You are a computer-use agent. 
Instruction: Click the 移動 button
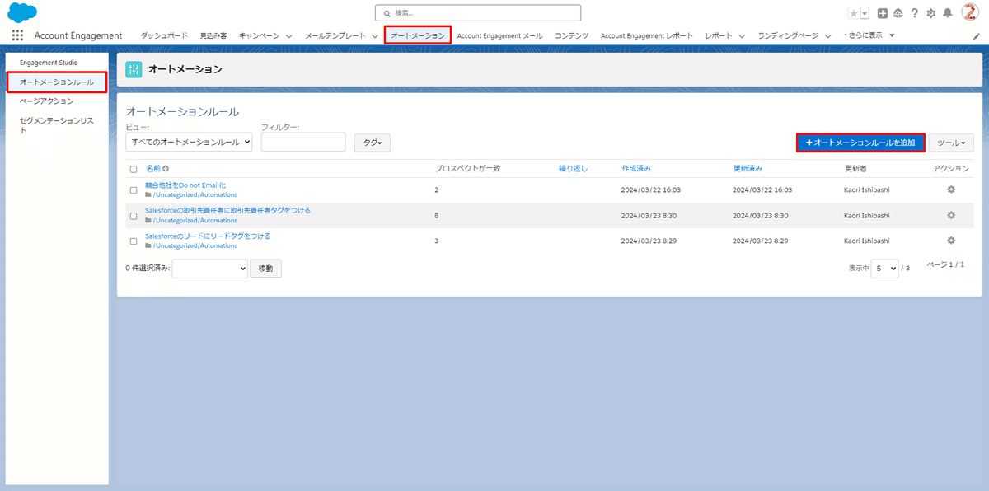coord(265,268)
